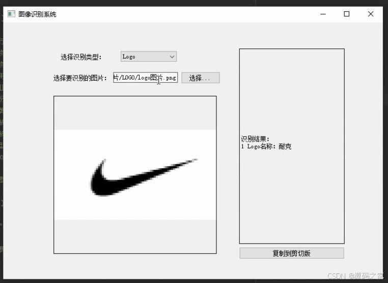Minimize the 图像识别系统 window
This screenshot has width=388, height=283.
(323, 14)
